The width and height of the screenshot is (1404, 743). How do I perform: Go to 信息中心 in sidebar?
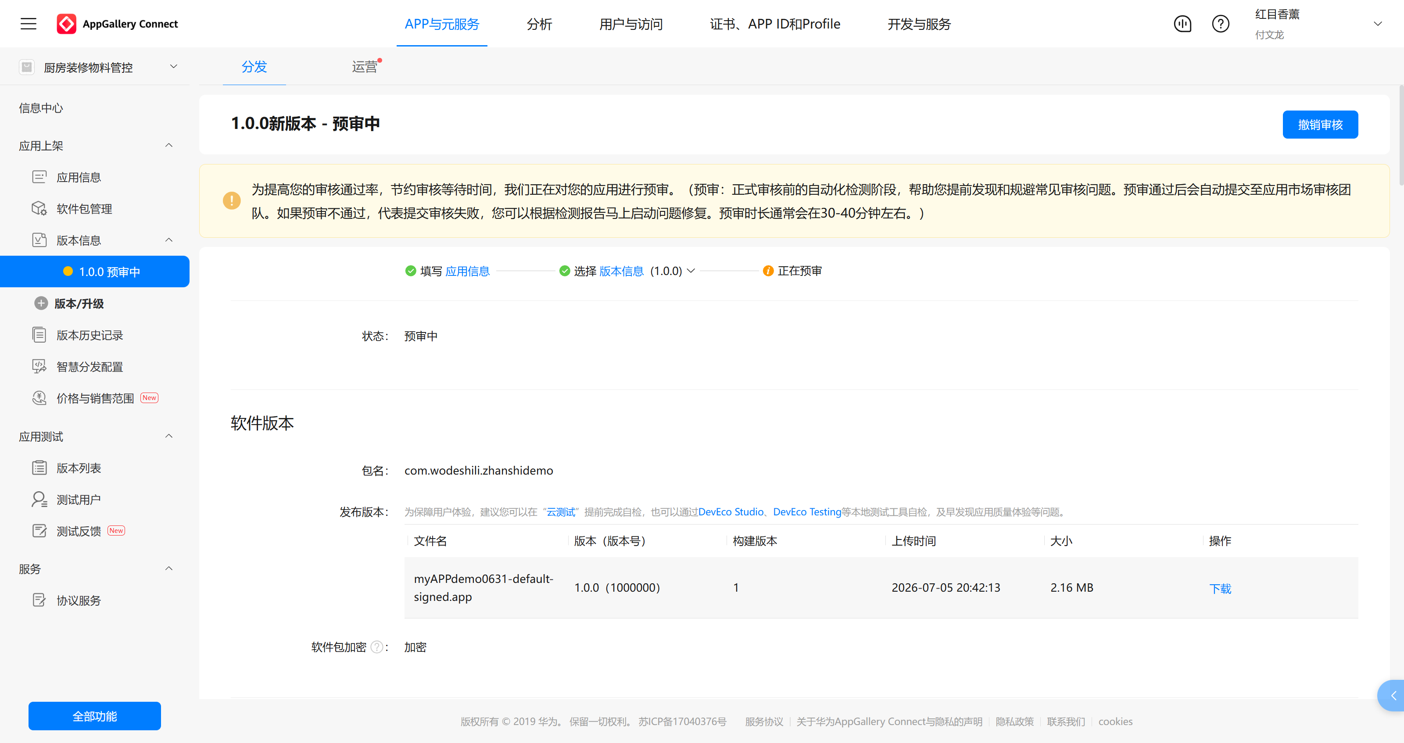41,108
